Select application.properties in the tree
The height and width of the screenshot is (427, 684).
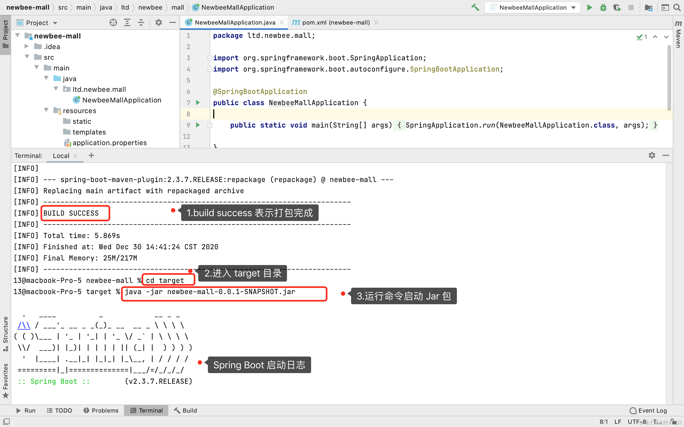(109, 143)
